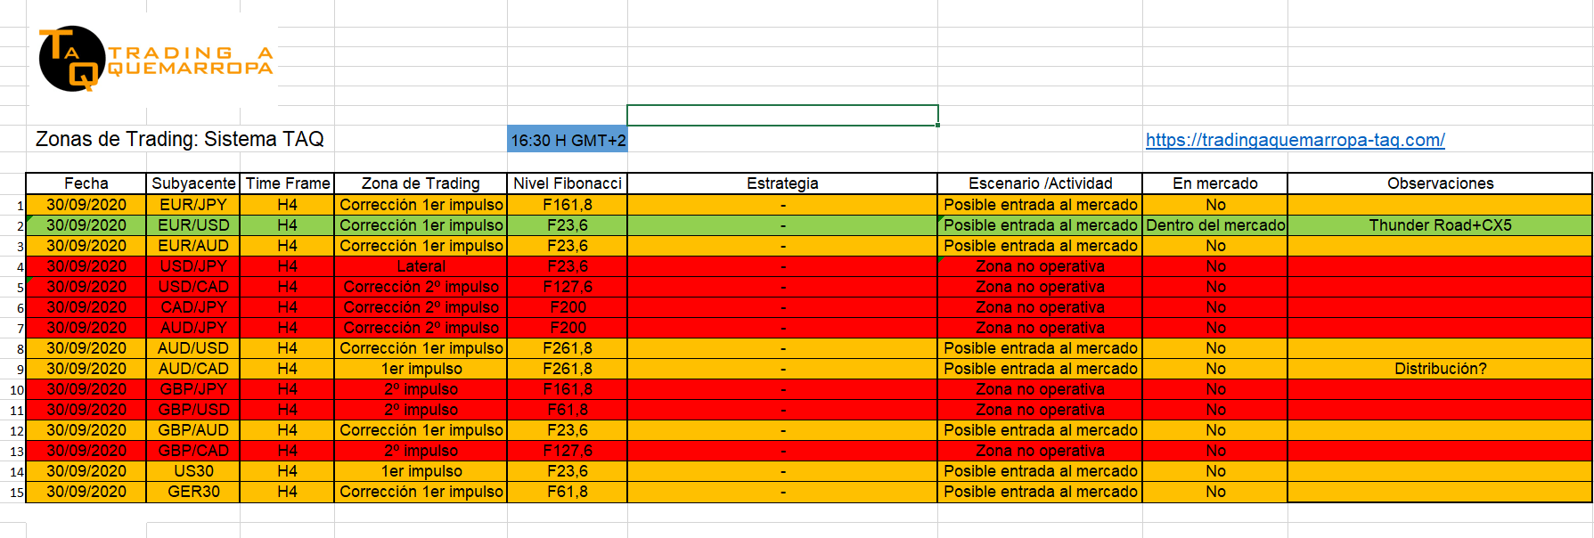
Task: Select the Estrategia header cell
Action: (782, 183)
